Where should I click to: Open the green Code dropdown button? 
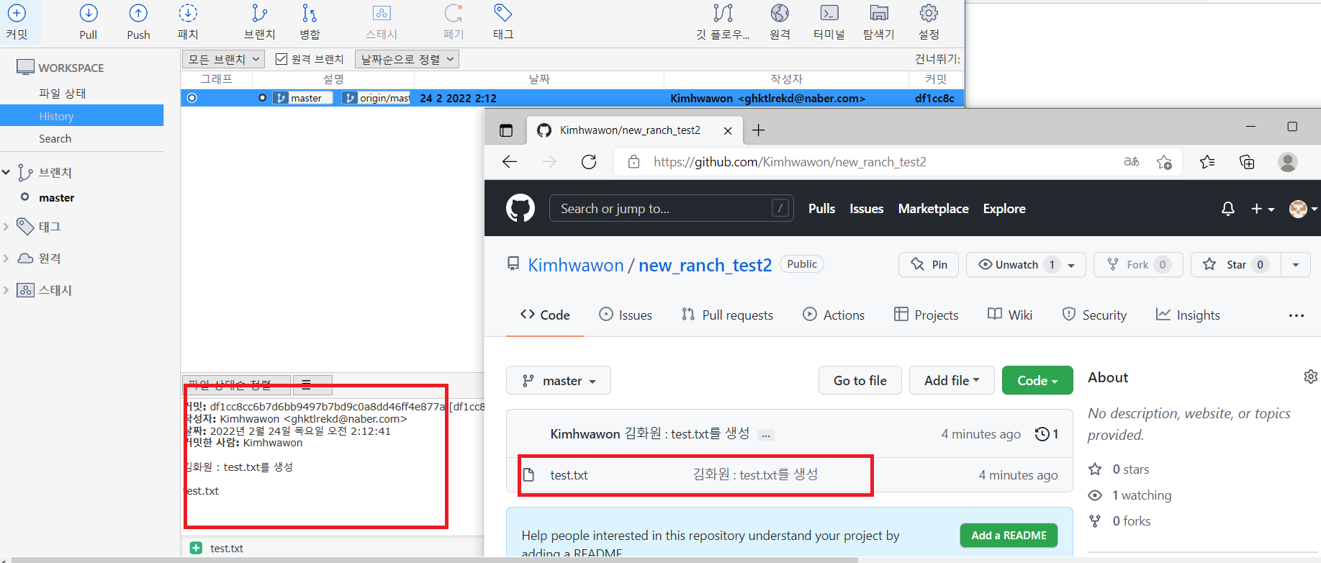(1037, 380)
